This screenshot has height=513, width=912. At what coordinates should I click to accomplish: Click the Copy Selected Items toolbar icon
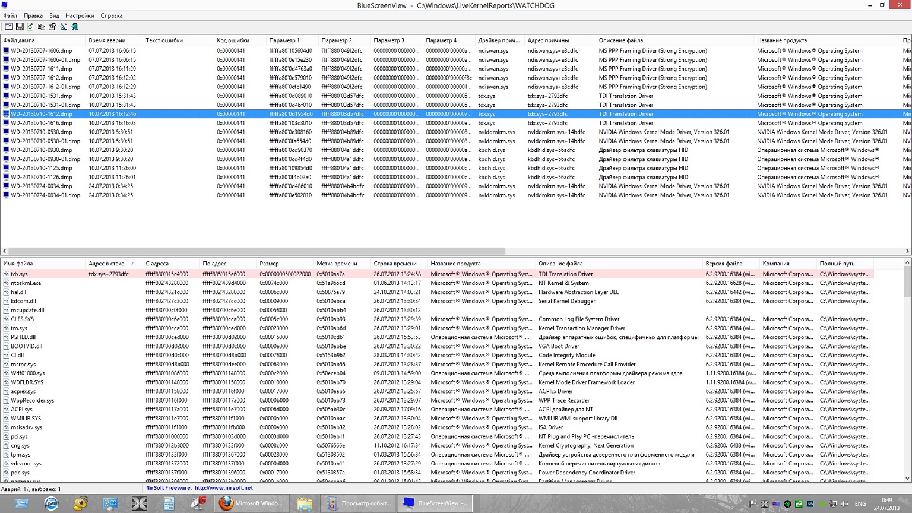(42, 27)
